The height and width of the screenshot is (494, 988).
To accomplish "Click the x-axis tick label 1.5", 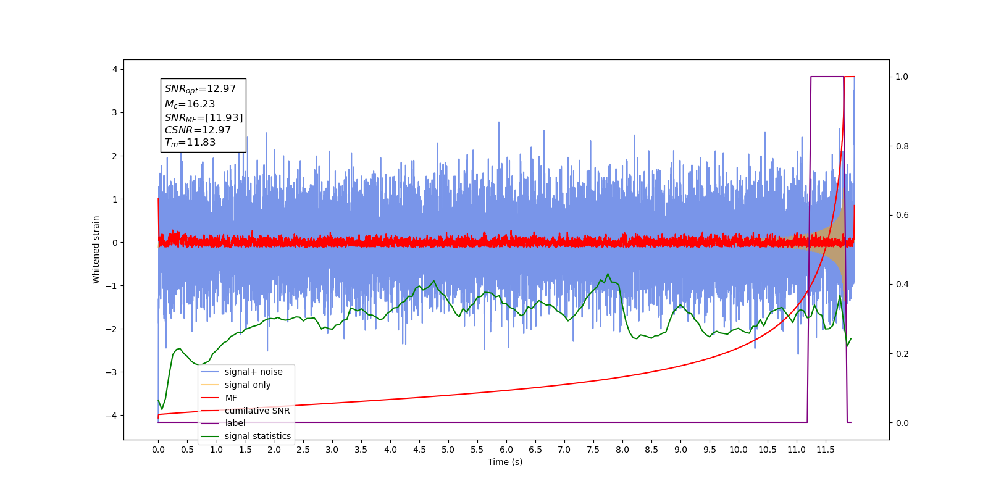I will click(245, 450).
